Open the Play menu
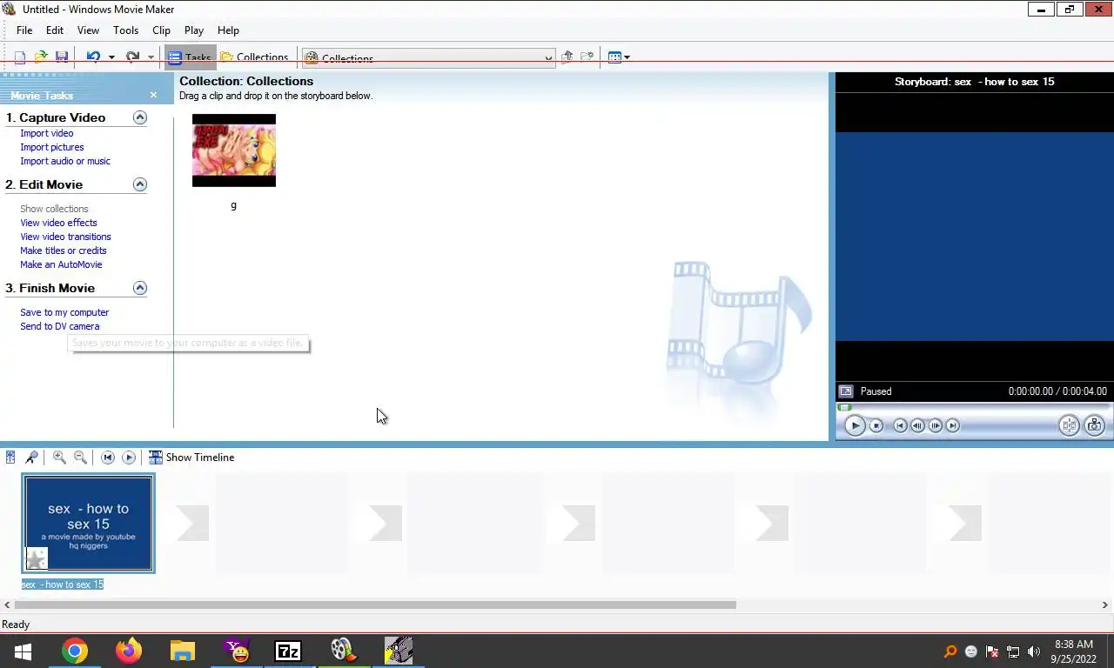This screenshot has height=668, width=1114. coord(194,30)
